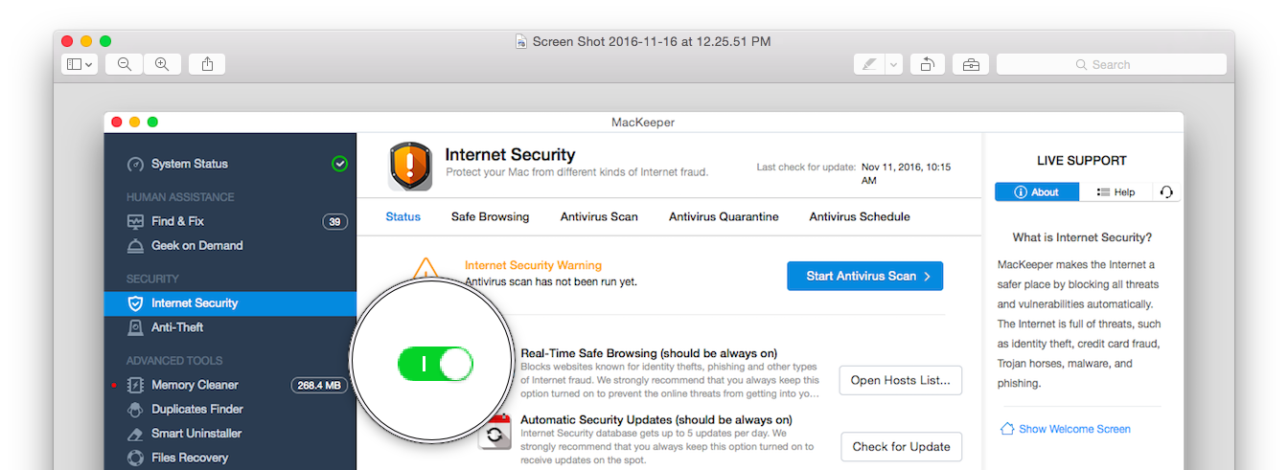Screen dimensions: 1288x470
Task: Open the highlight pen dropdown arrow
Action: pos(893,64)
